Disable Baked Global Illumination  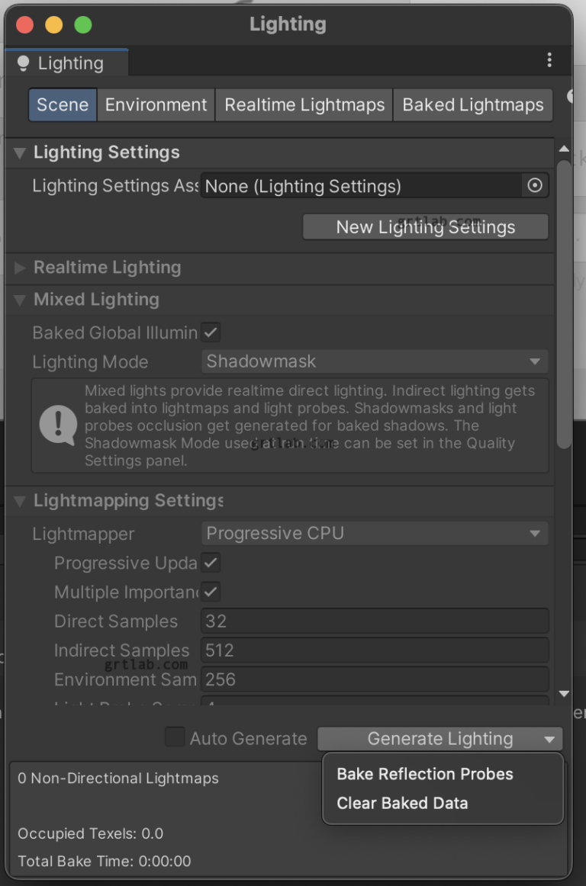click(x=210, y=332)
